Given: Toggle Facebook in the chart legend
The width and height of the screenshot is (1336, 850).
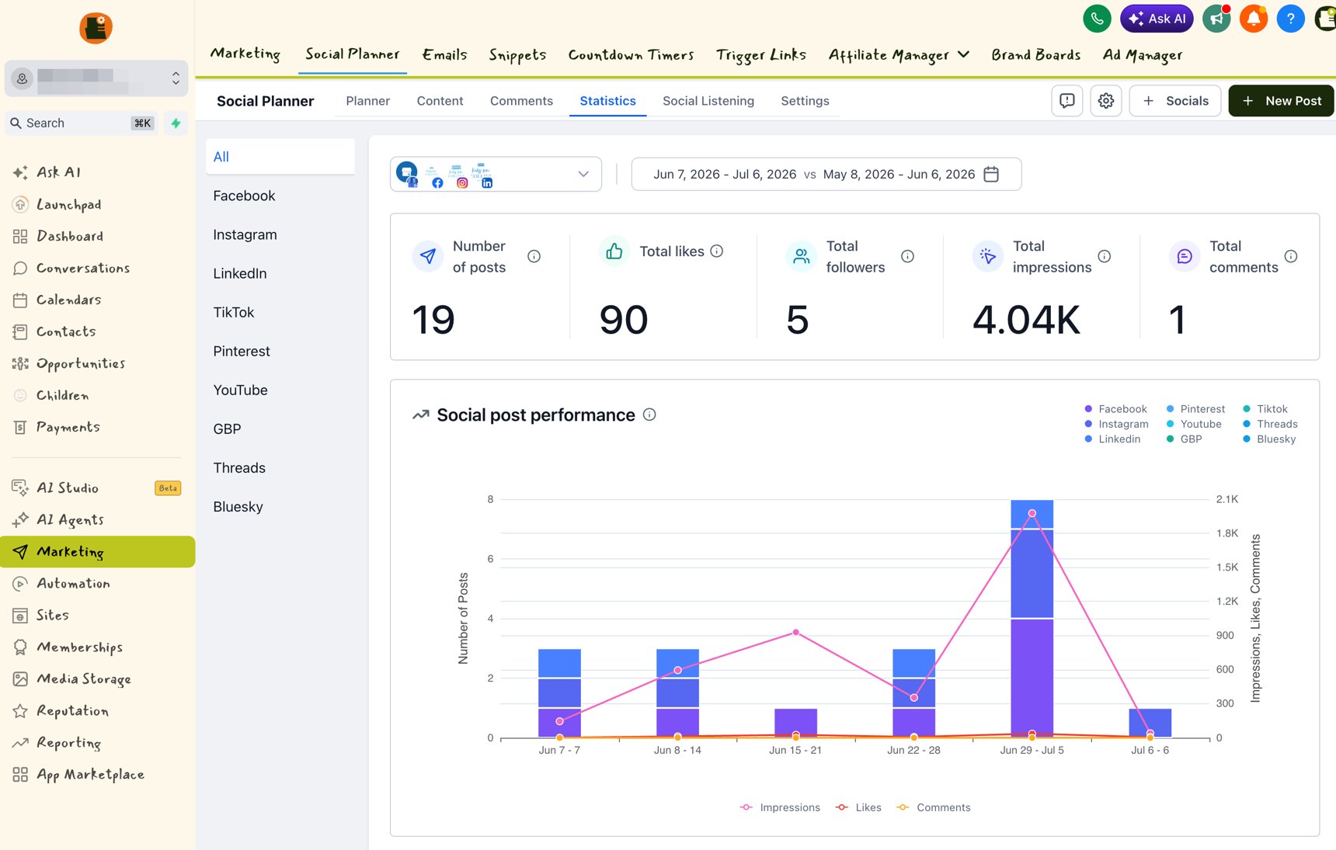Looking at the screenshot, I should click(1115, 409).
